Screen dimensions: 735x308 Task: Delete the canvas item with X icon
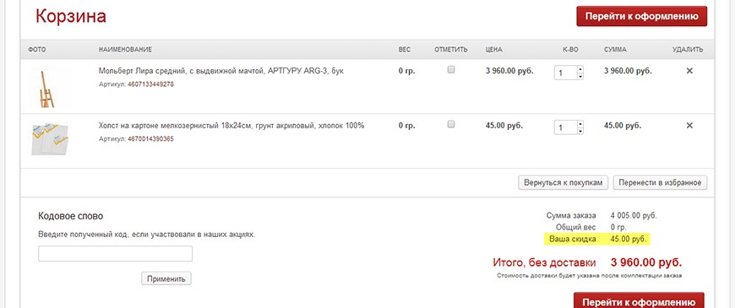pos(689,126)
